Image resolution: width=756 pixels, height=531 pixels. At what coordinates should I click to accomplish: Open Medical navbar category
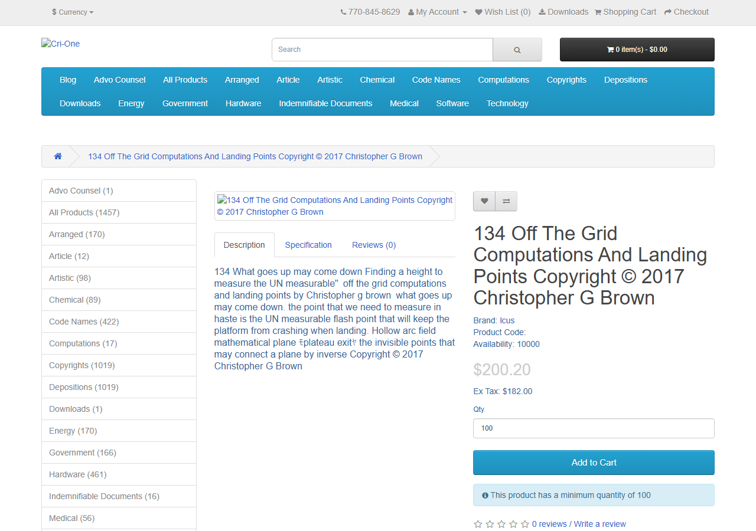click(x=405, y=103)
